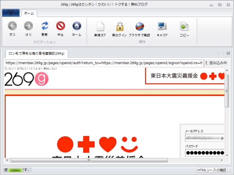Click the URL address field
234x175 pixels.
[104, 63]
